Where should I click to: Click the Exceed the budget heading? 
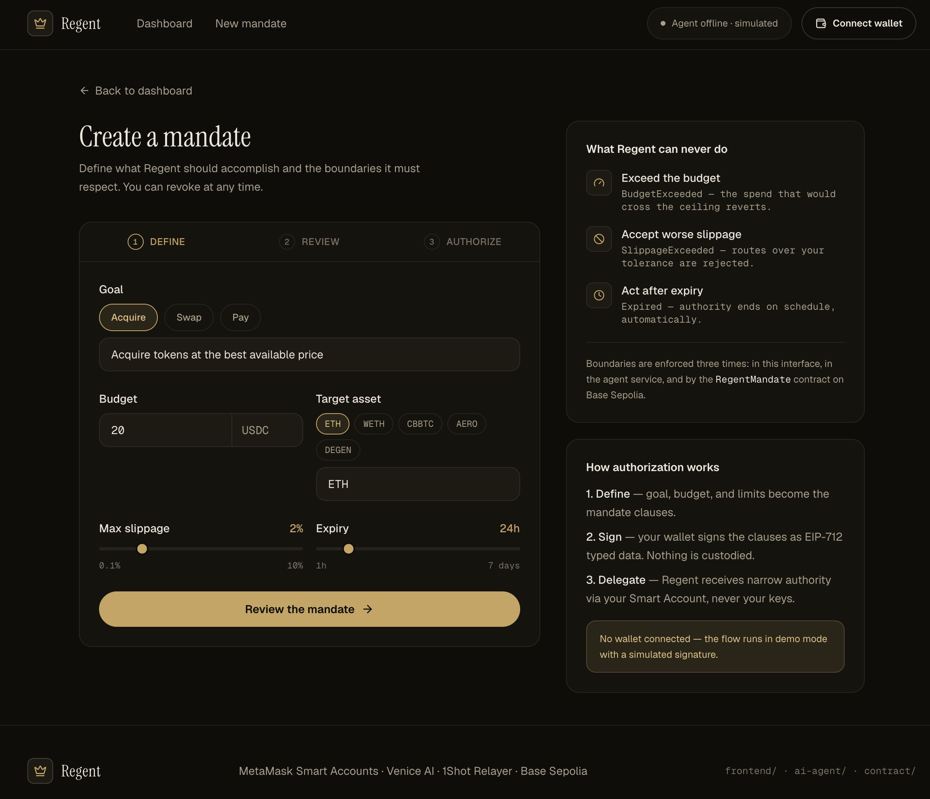tap(671, 178)
